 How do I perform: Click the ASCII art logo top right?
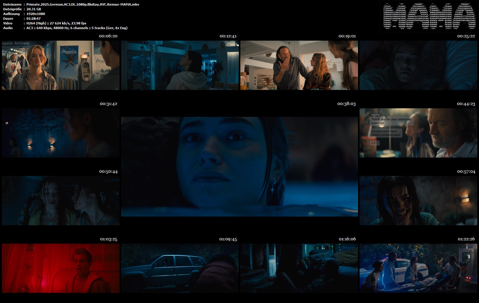tap(429, 16)
